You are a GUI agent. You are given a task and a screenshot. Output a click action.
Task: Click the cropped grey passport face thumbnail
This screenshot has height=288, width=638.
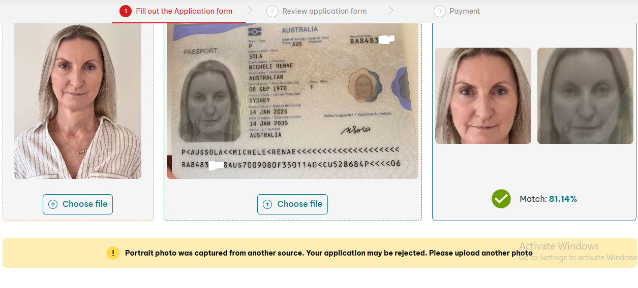(x=585, y=96)
